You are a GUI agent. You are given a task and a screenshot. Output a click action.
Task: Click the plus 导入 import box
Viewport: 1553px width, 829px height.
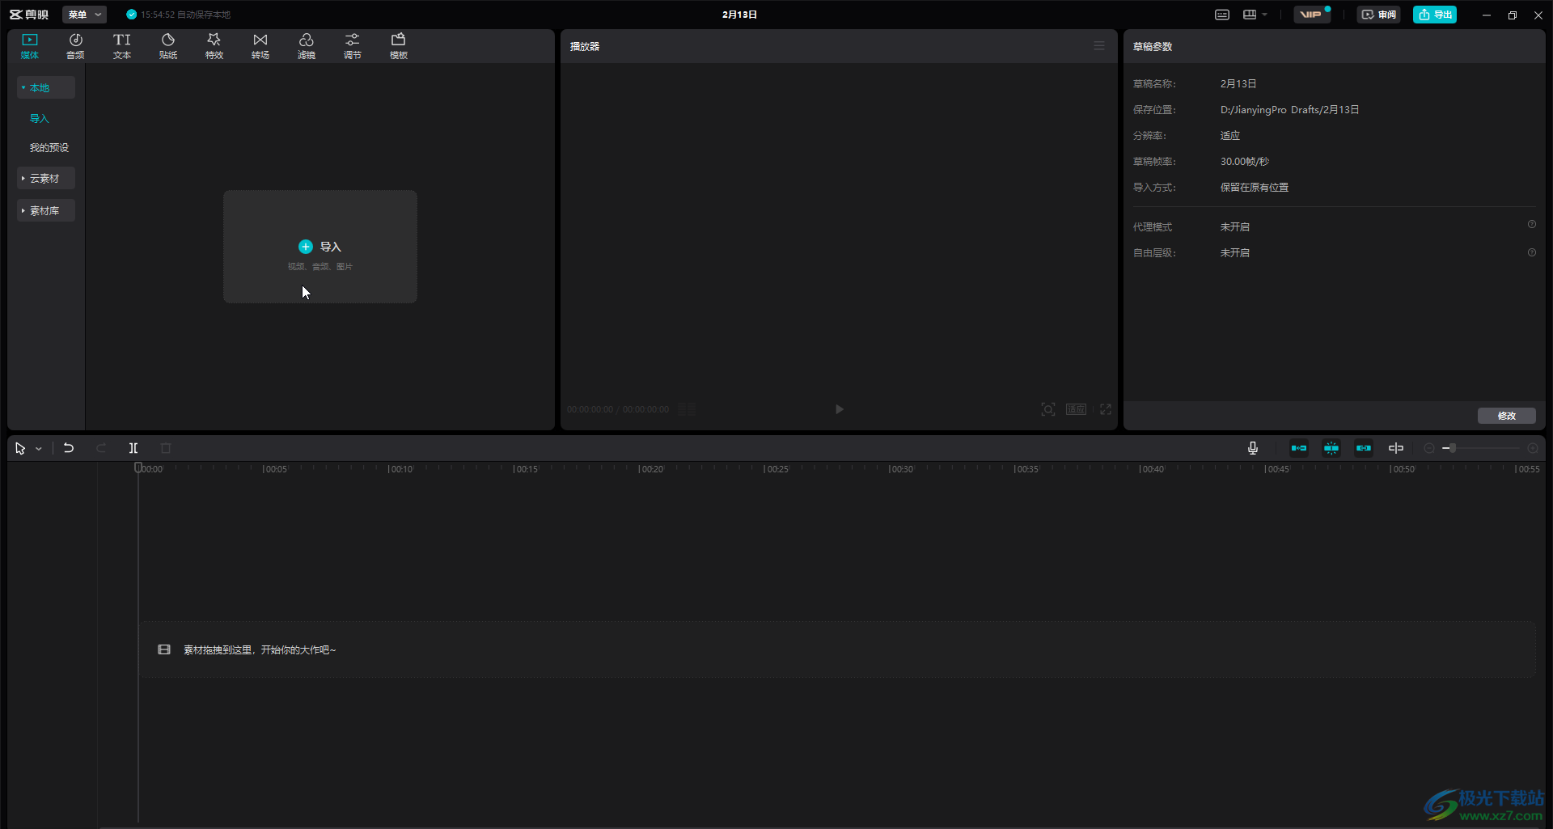[320, 247]
